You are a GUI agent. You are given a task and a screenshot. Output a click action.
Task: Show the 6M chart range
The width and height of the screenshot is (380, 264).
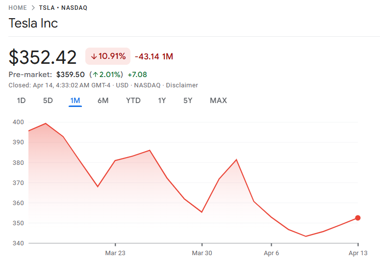103,101
